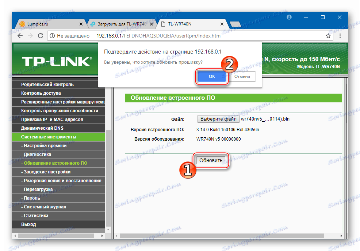This screenshot has height=251, width=360.
Task: Close the Загрузить для TL-WR740 tab
Action: tap(152, 24)
